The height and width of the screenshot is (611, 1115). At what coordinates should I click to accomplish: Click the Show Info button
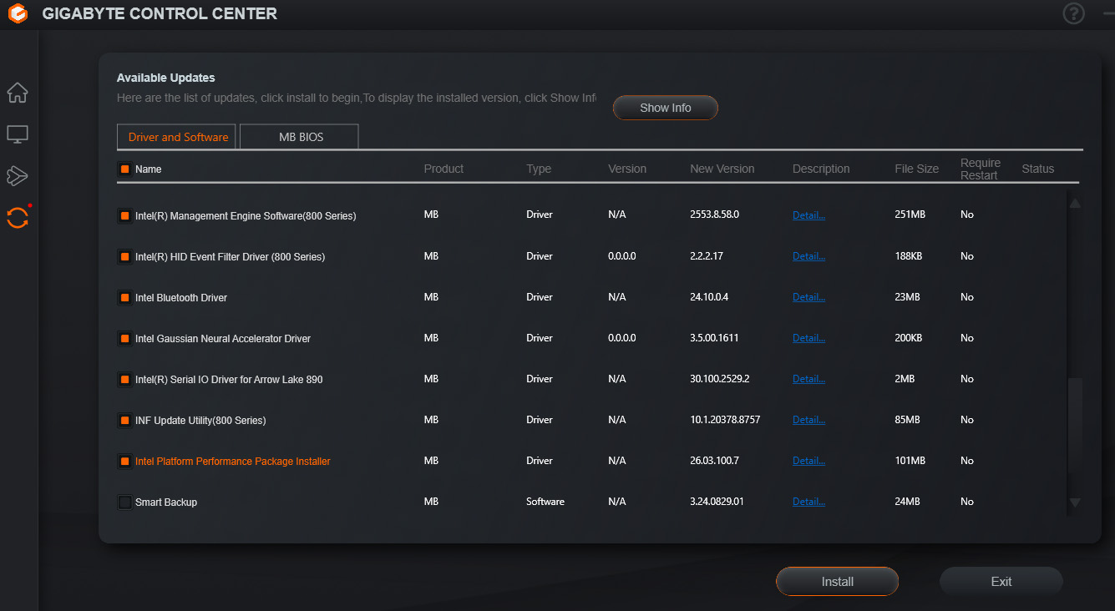(665, 108)
